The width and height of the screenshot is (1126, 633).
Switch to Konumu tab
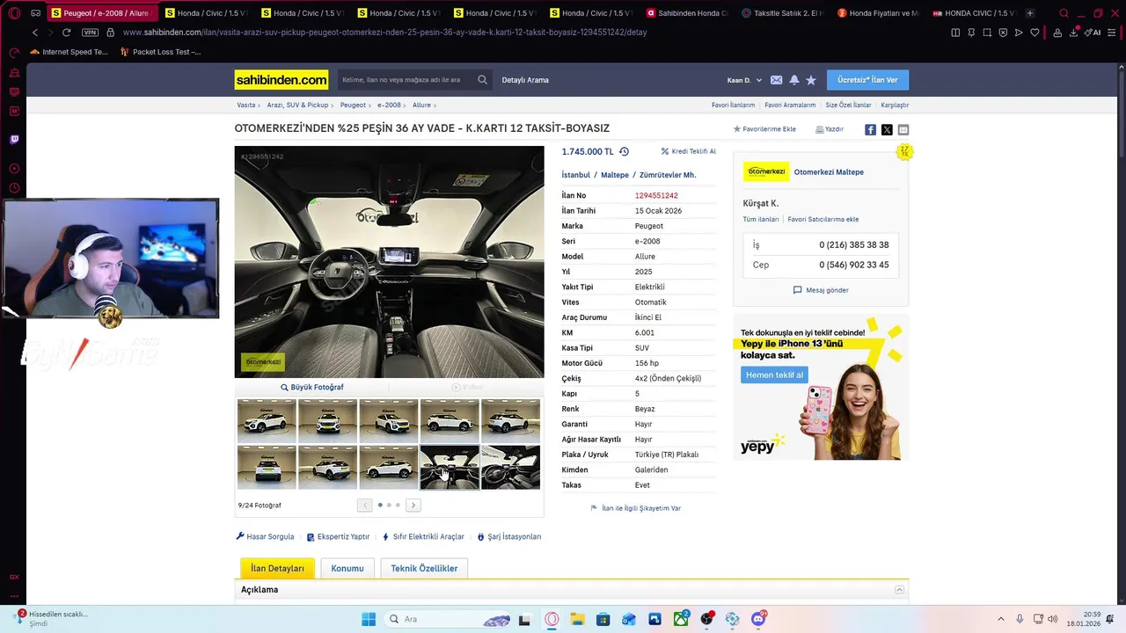coord(347,568)
